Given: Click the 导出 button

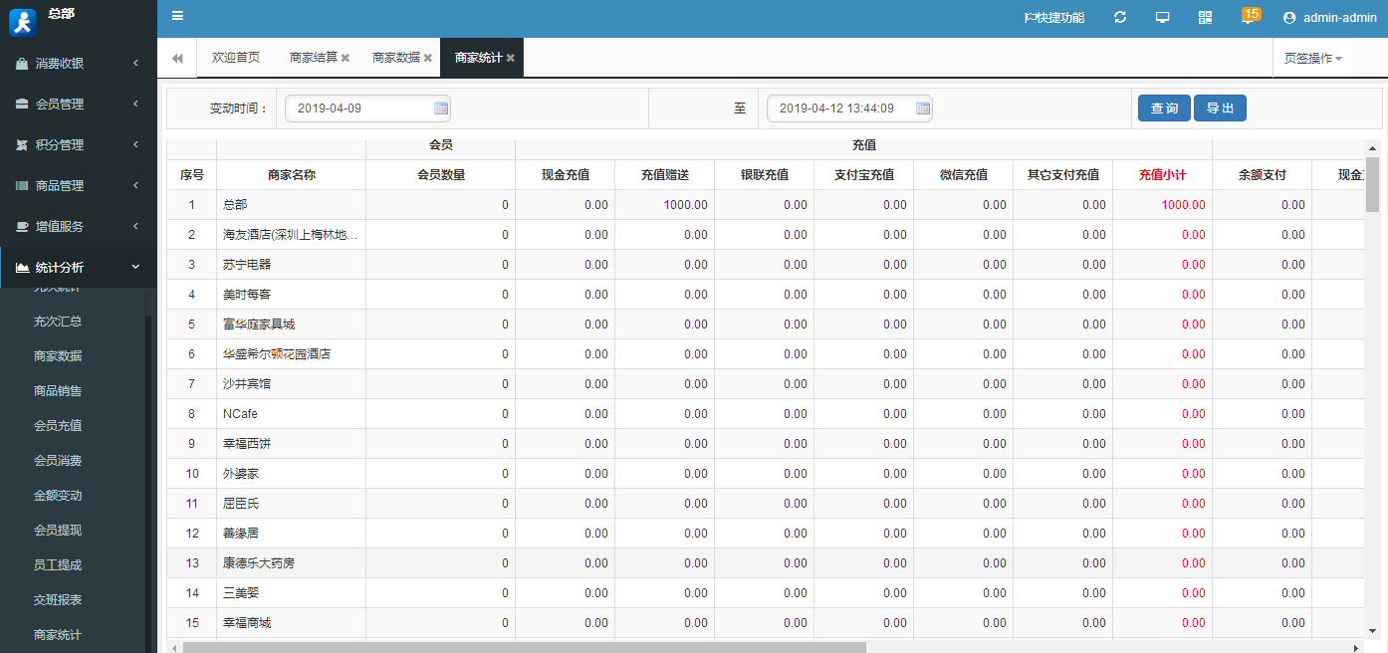Looking at the screenshot, I should [1220, 109].
